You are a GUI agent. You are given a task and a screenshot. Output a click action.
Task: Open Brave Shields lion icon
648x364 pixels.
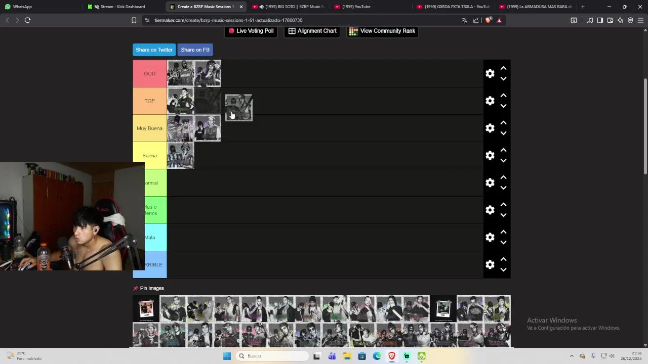point(488,20)
